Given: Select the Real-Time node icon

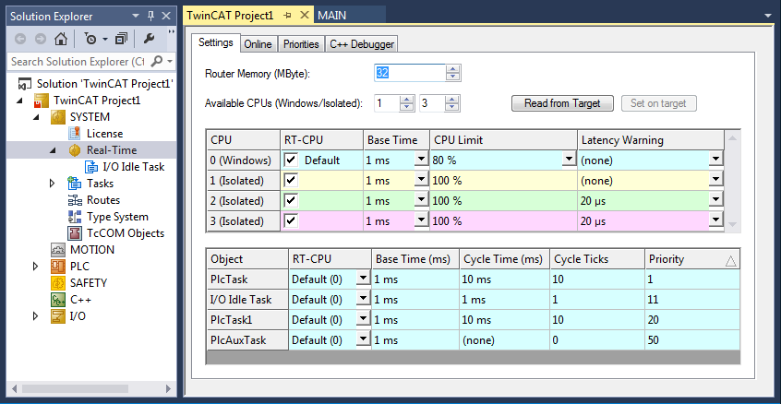Looking at the screenshot, I should coord(75,149).
